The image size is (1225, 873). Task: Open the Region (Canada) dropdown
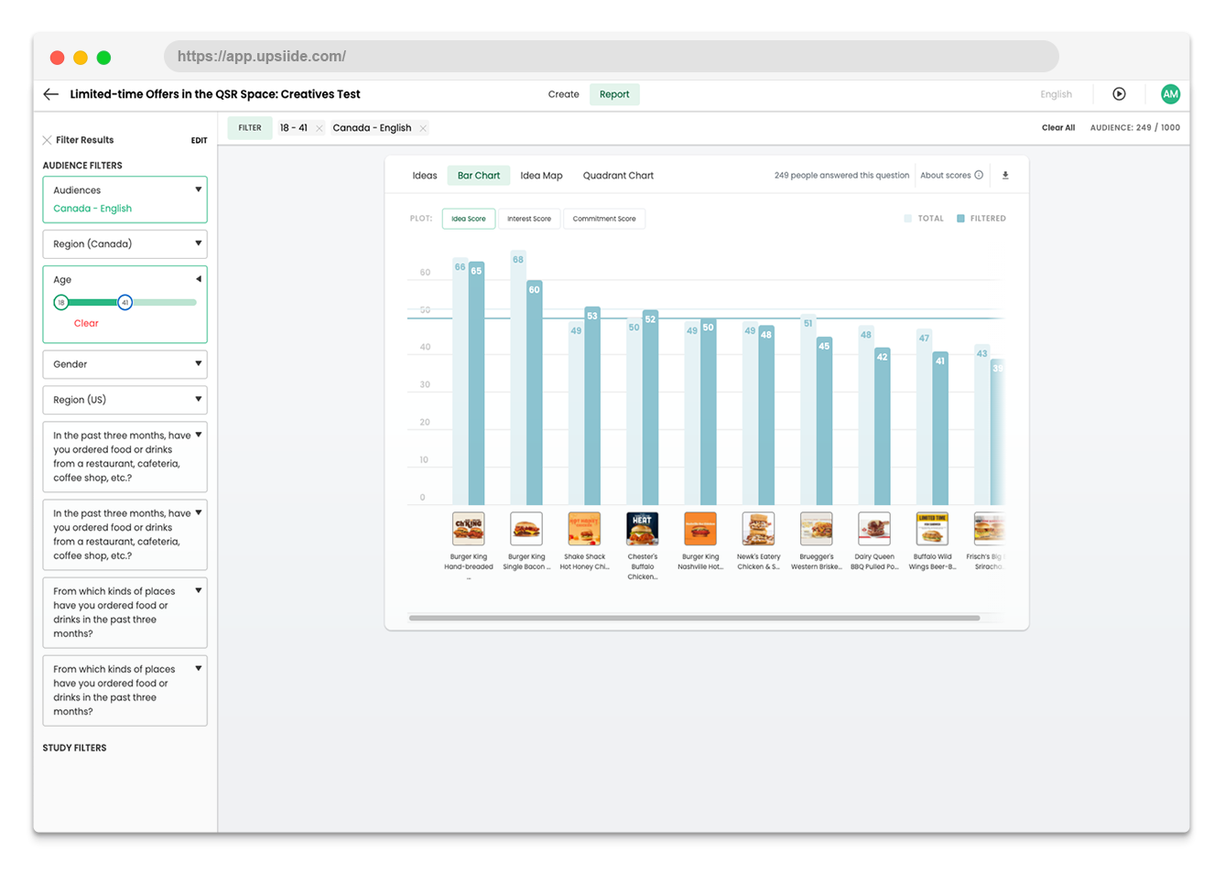125,243
